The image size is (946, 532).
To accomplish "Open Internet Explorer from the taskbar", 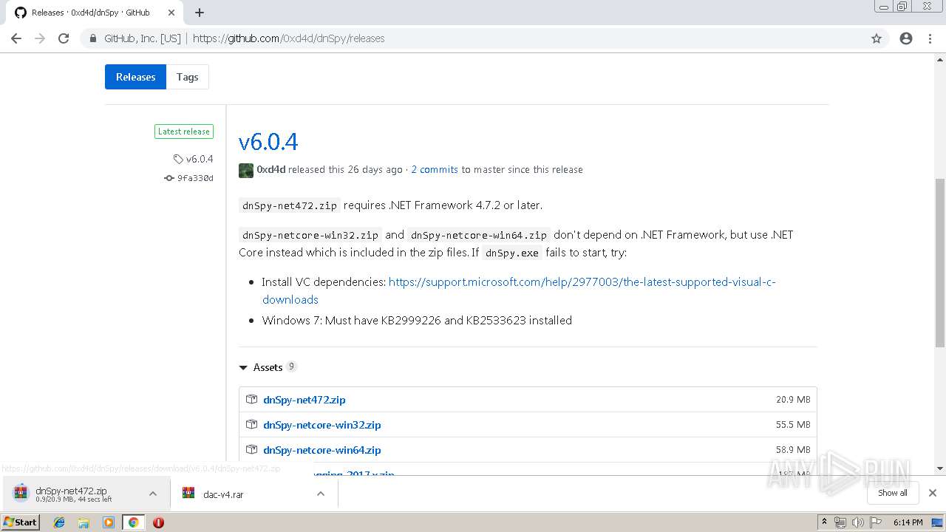I will point(59,522).
